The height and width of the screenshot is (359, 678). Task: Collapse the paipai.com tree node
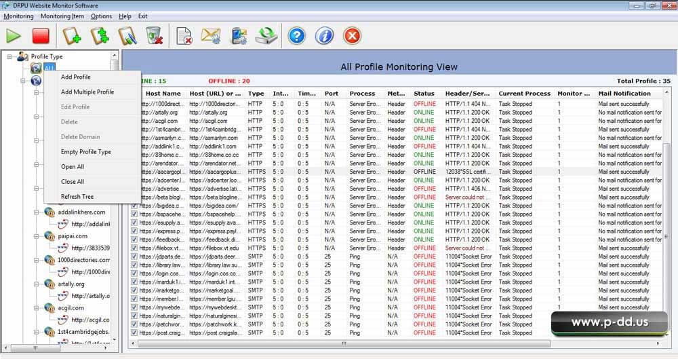36,236
